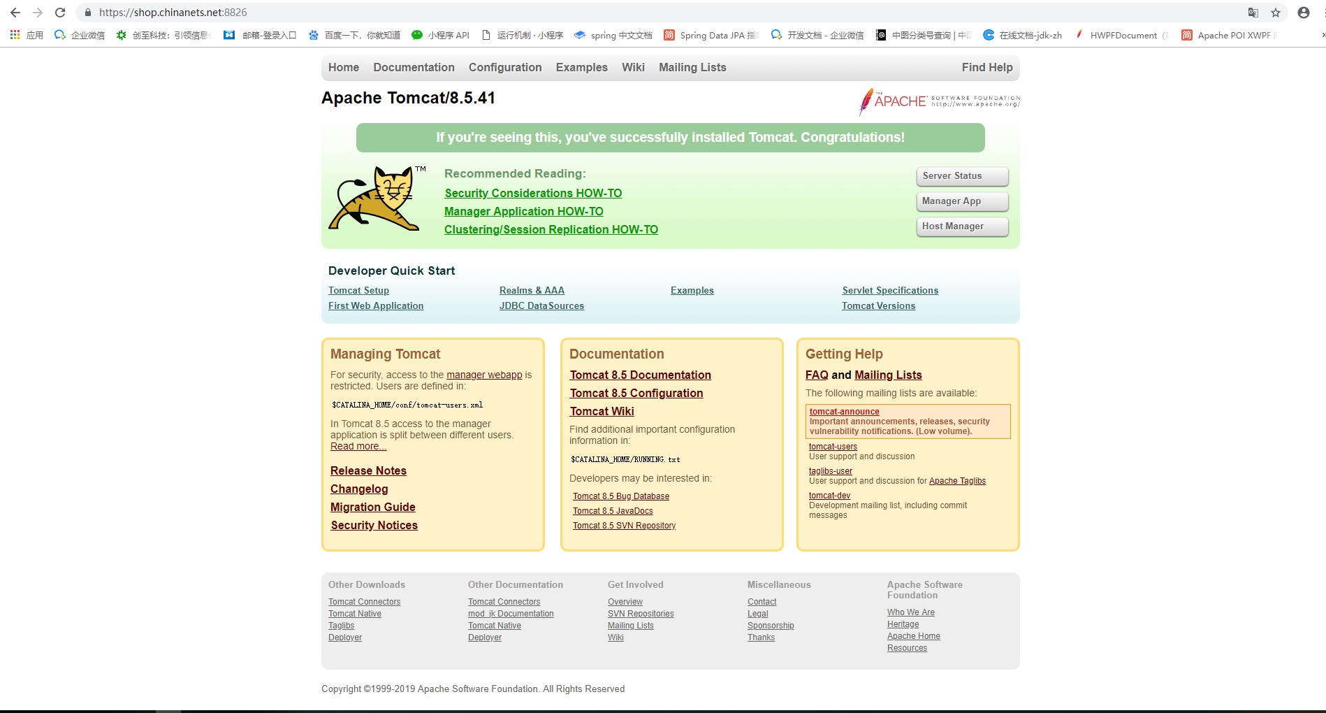Click the Read more... link
Viewport: 1326px width, 713px height.
pos(358,446)
